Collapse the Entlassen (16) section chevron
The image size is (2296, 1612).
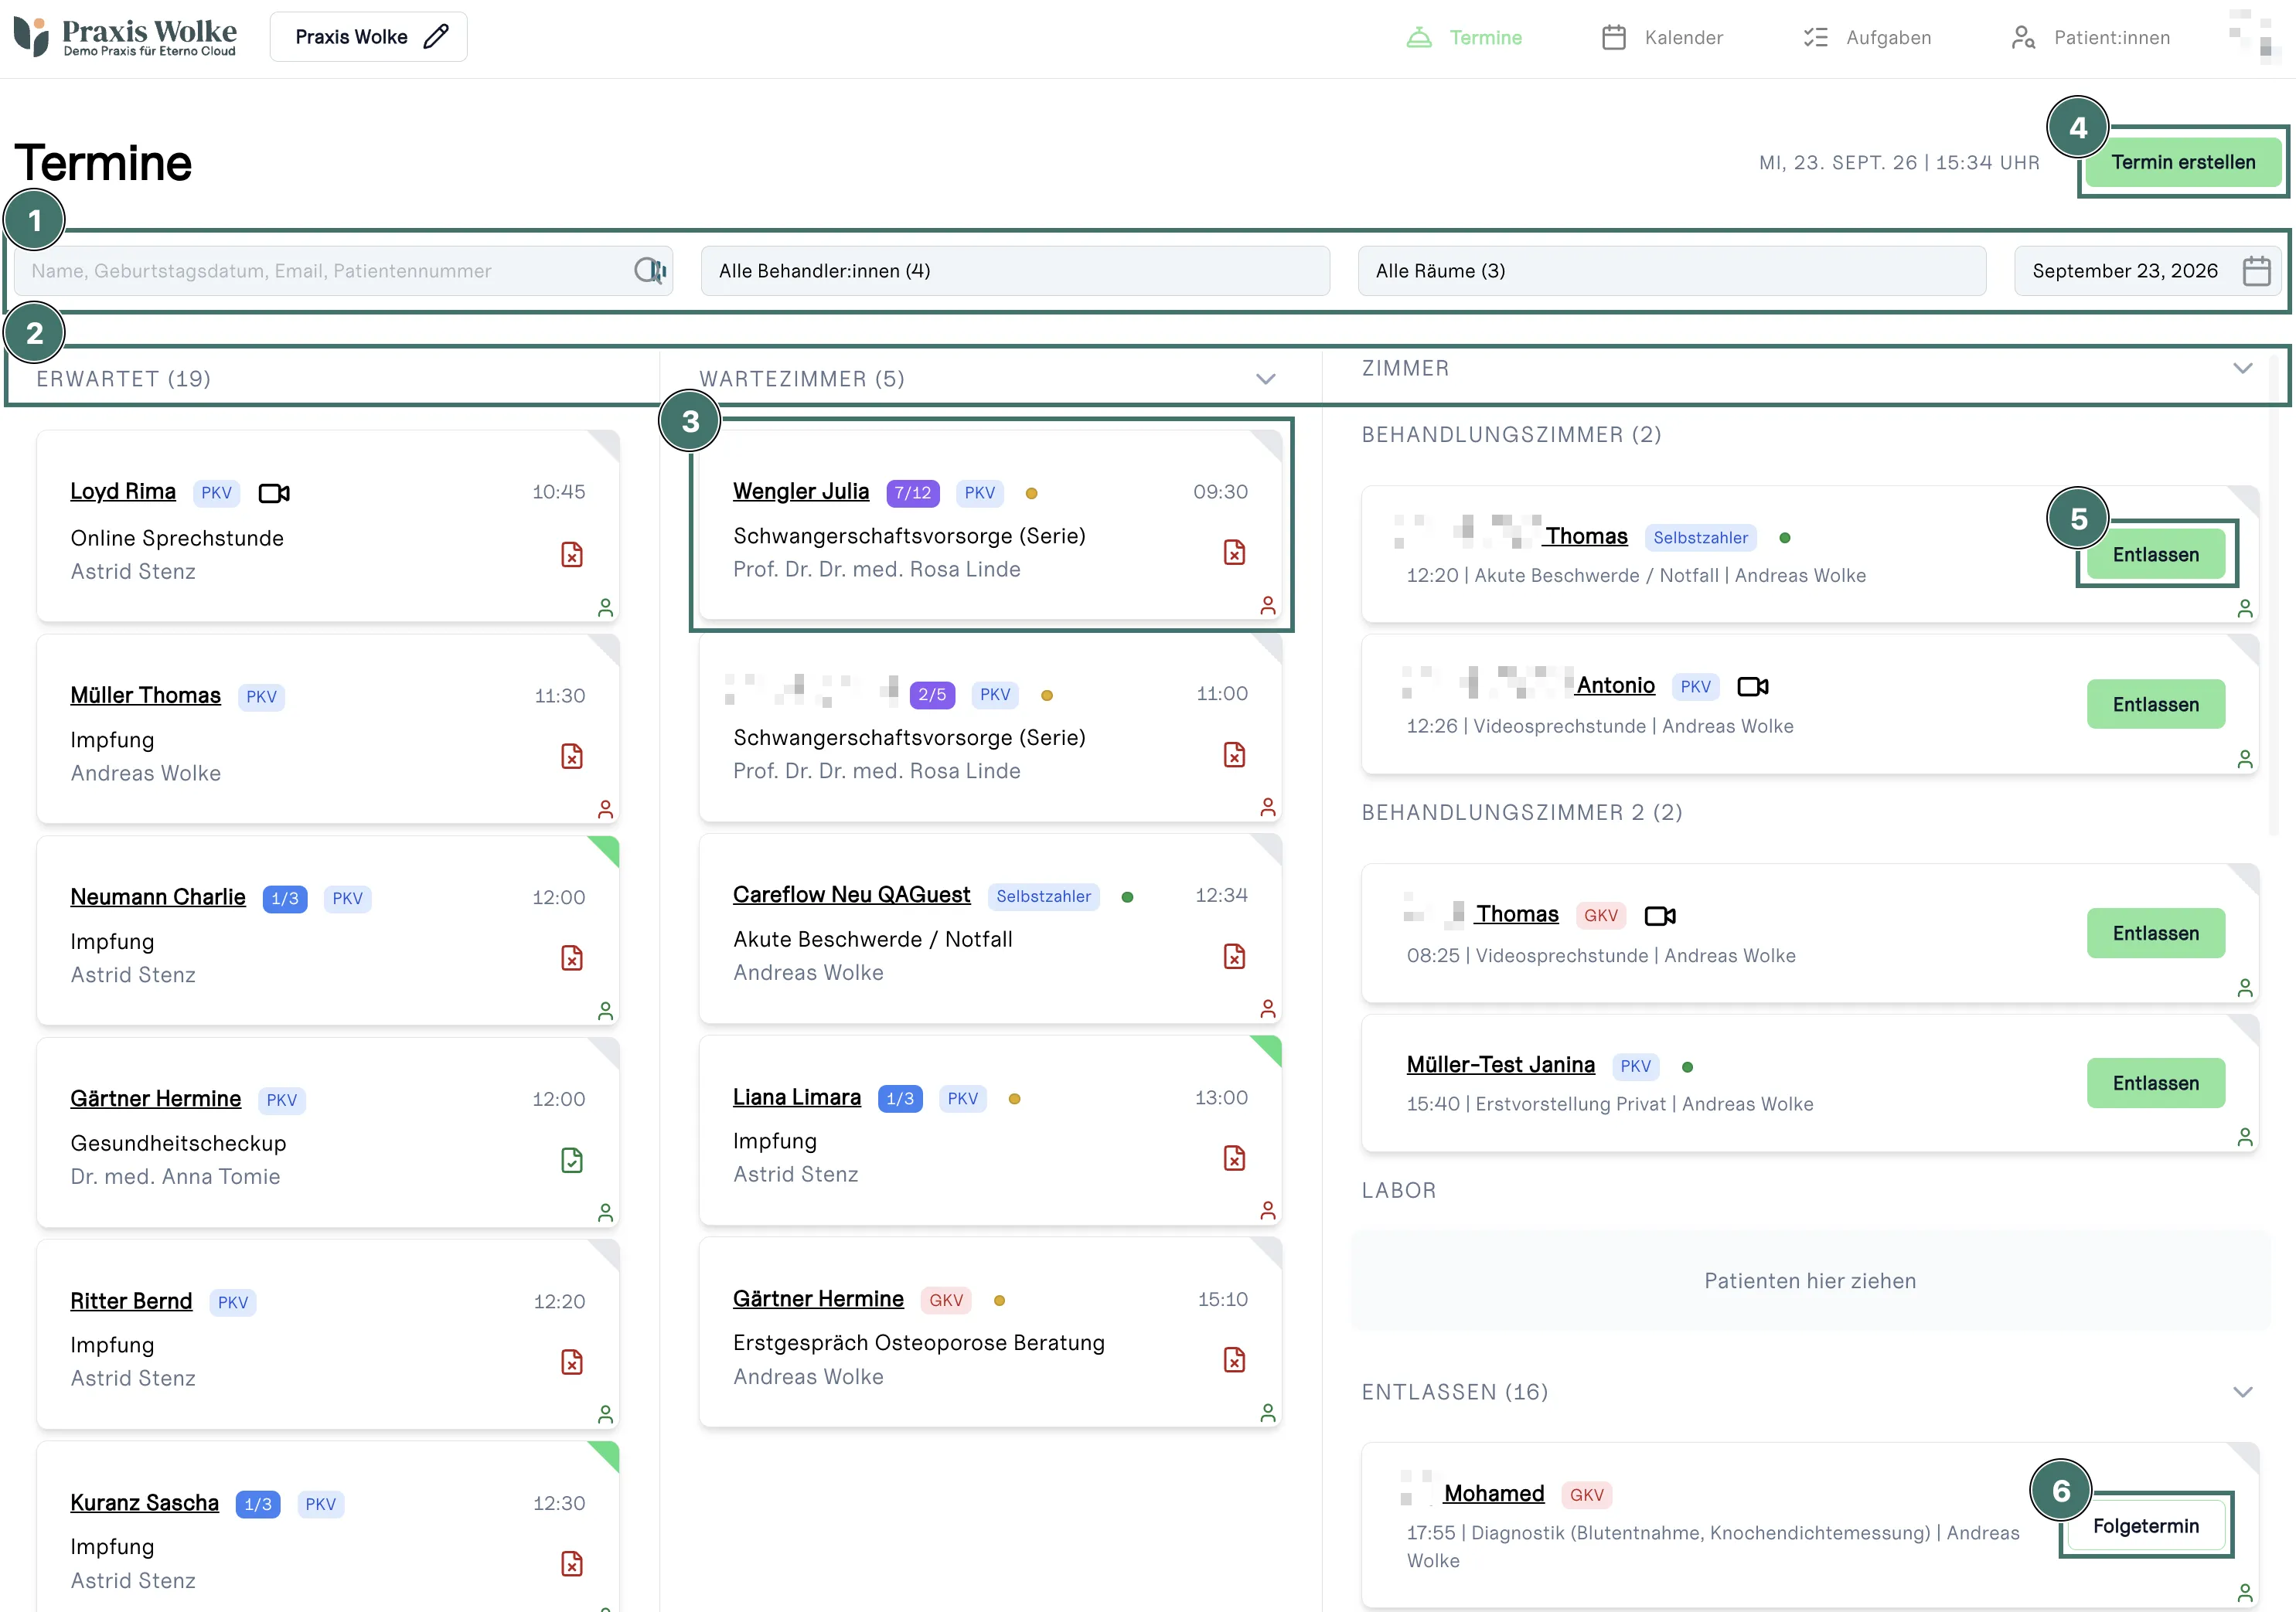[x=2243, y=1393]
